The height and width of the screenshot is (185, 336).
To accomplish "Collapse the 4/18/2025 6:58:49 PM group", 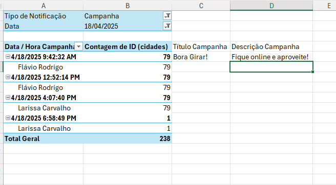I will [x=8, y=118].
